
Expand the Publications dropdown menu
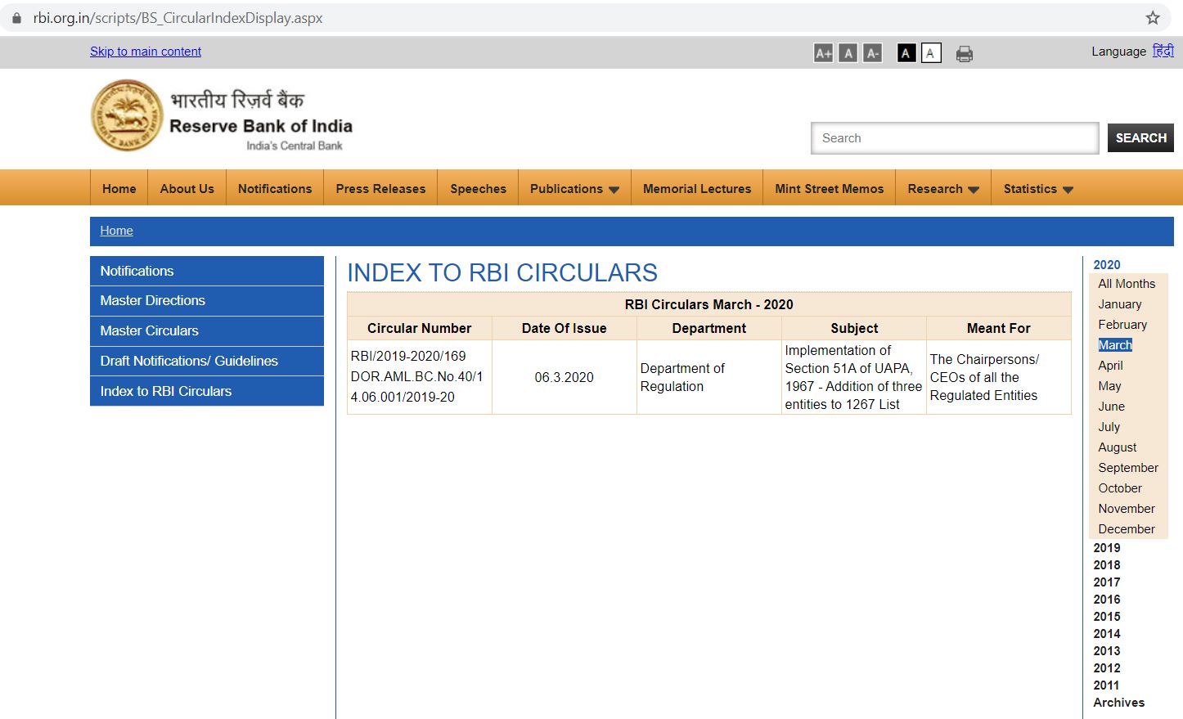574,188
